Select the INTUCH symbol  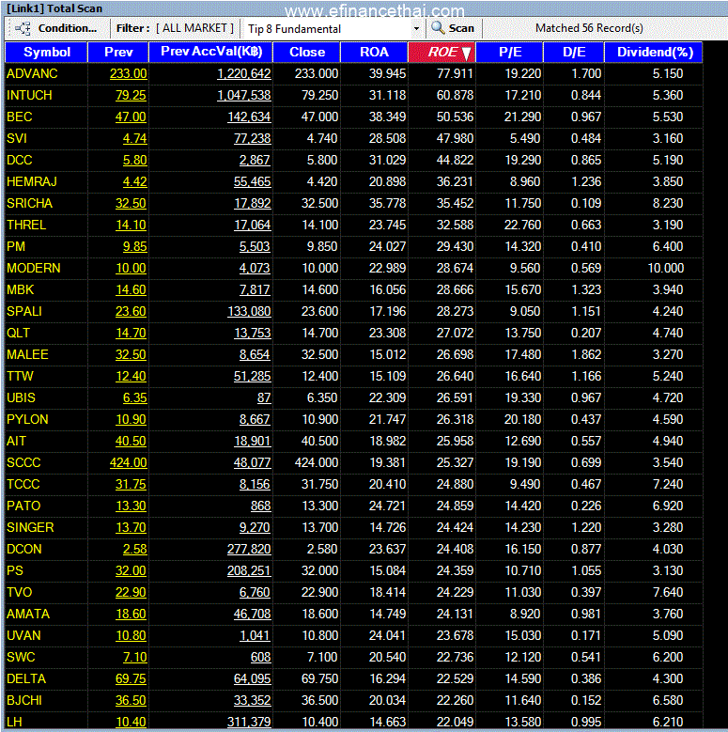point(29,95)
